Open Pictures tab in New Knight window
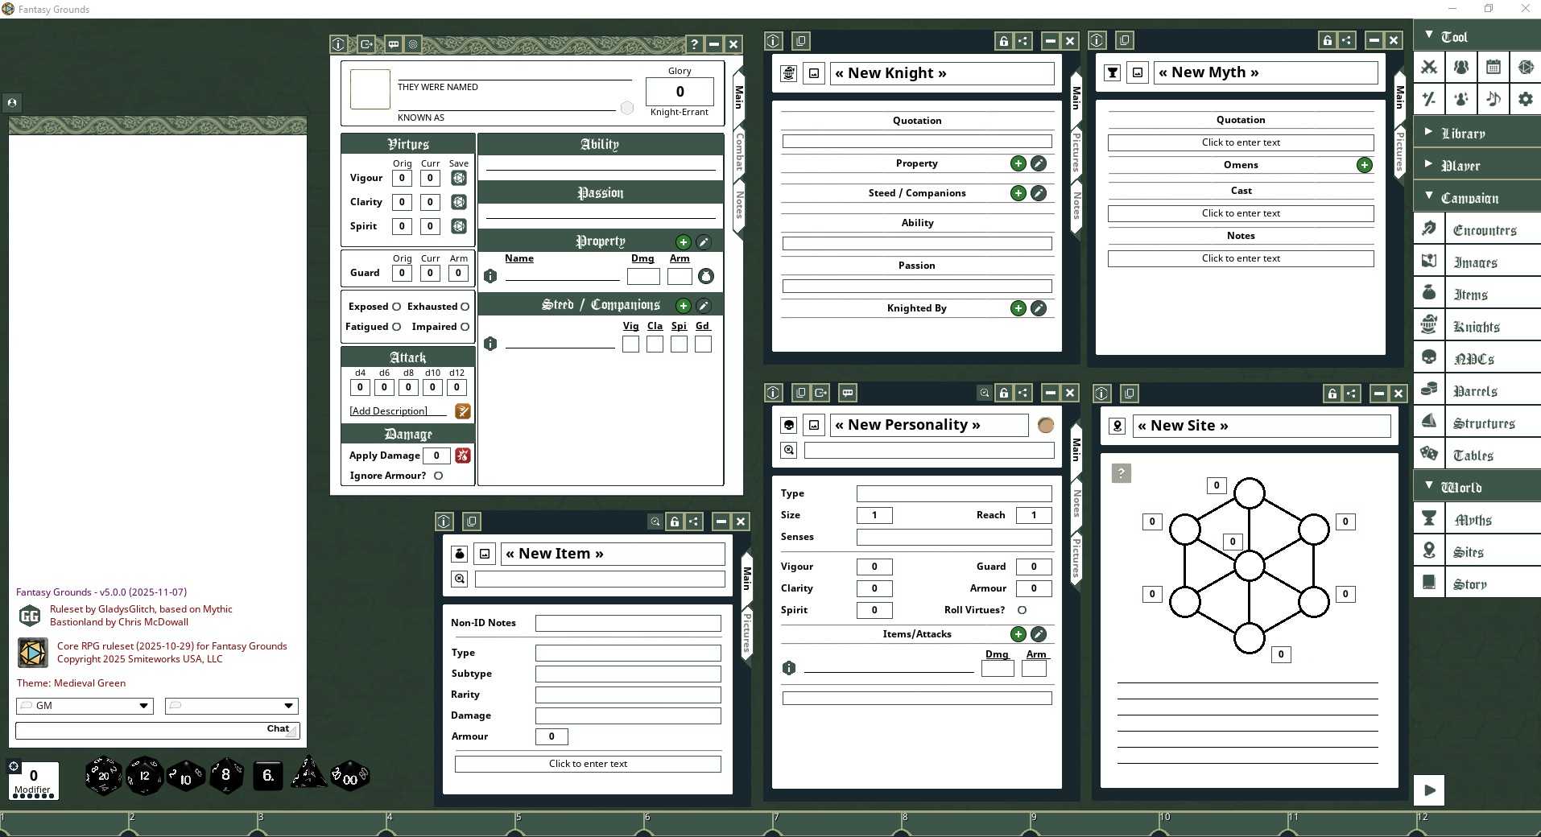The width and height of the screenshot is (1541, 837). pyautogui.click(x=1076, y=152)
